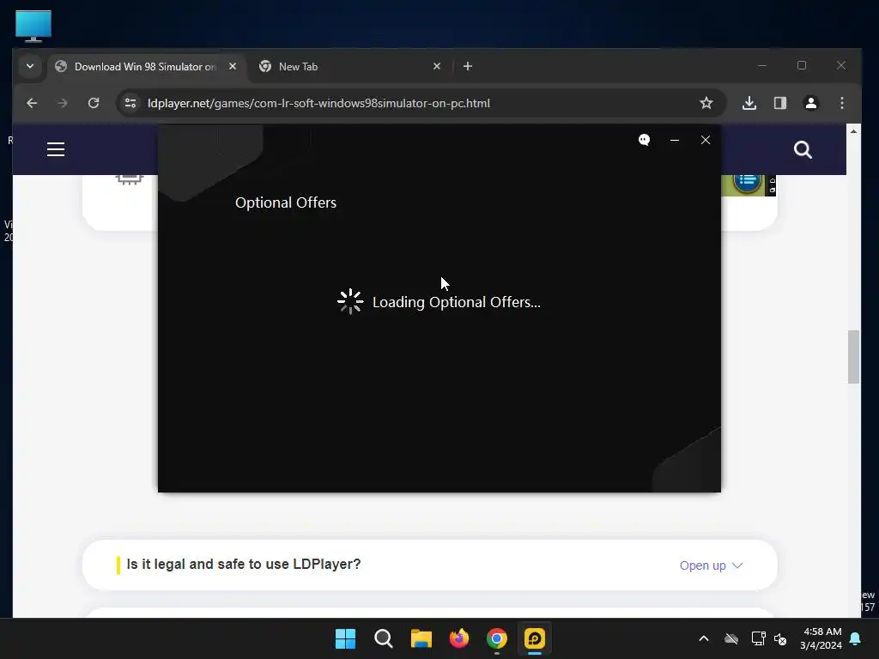Expand 'Is it legal and safe' with Open up
Viewport: 879px width, 659px height.
(x=711, y=565)
